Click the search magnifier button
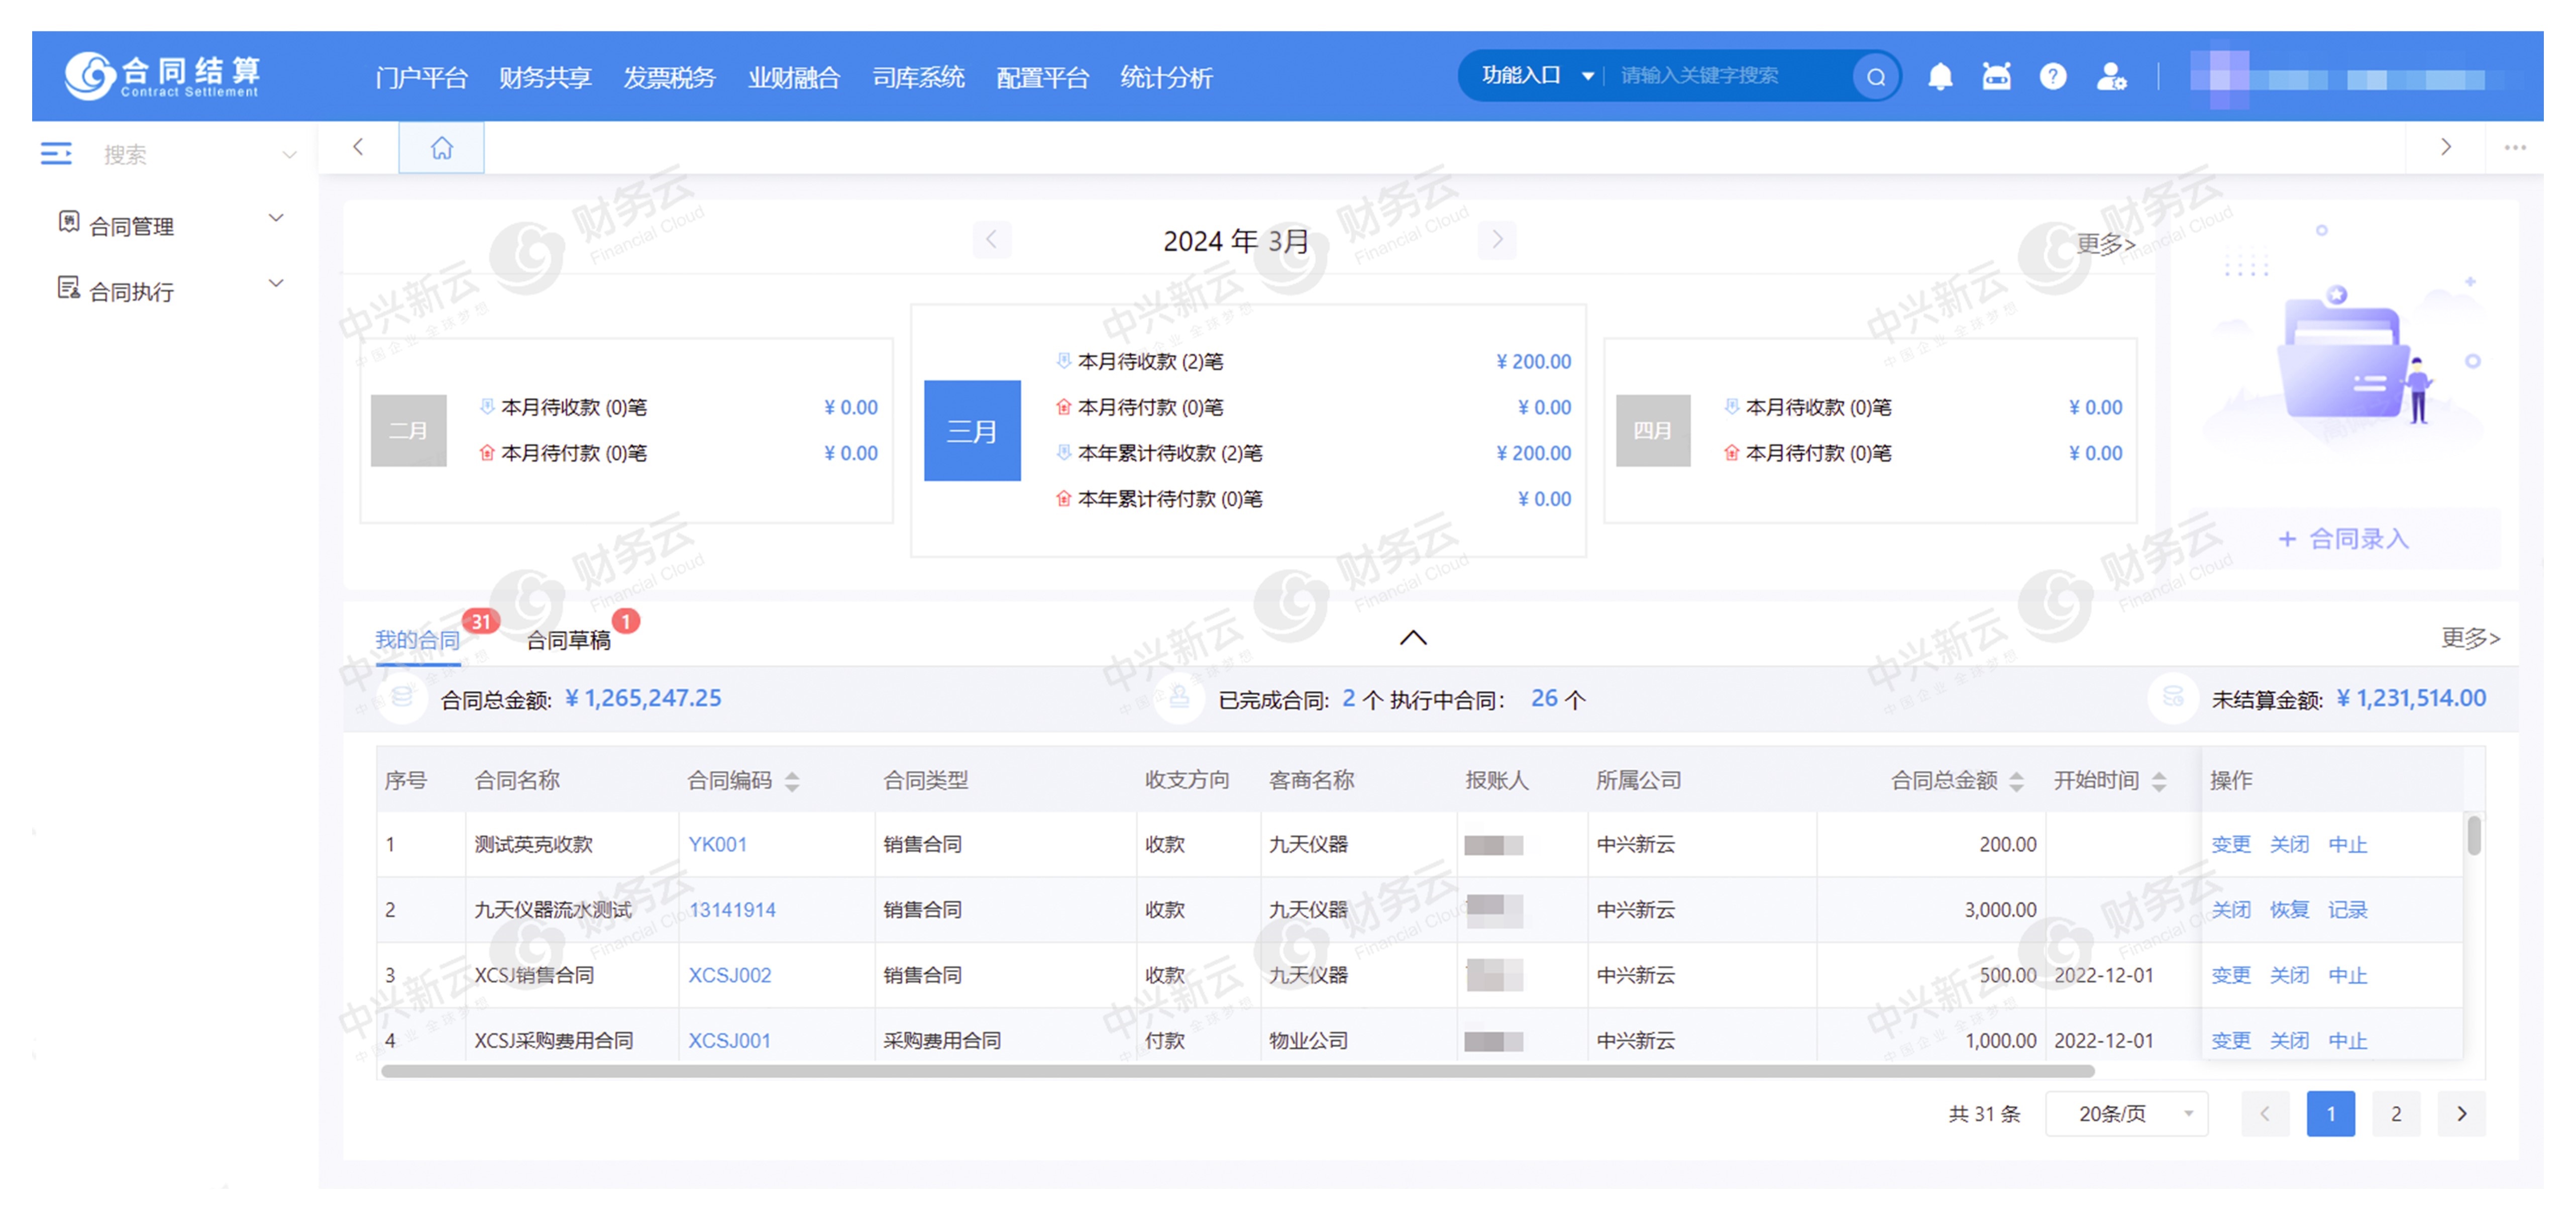Screen dimensions: 2576x1220 point(1876,77)
